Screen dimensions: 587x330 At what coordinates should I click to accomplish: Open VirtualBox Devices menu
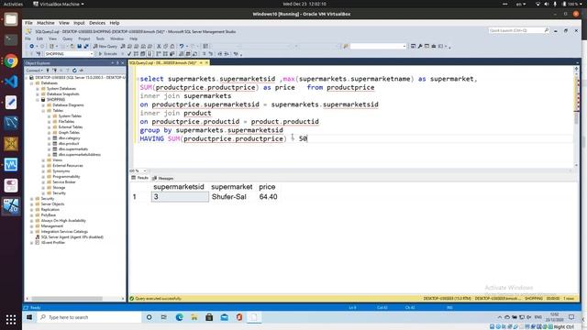click(x=97, y=23)
